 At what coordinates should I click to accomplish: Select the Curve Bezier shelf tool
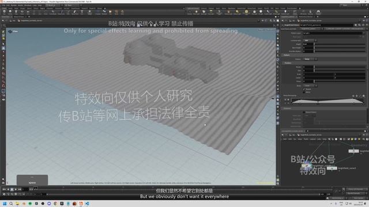(53, 12)
